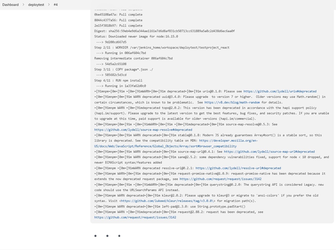336x250 pixels.
Task: Click '0be45108a47a: Pull complete' line
Action: (118, 15)
